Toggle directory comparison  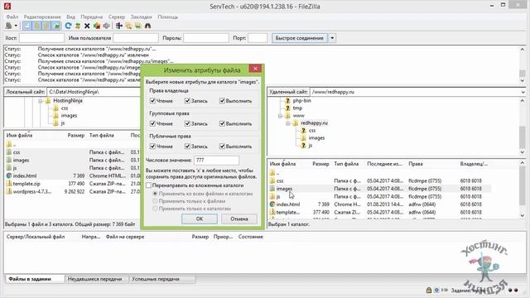tap(128, 26)
